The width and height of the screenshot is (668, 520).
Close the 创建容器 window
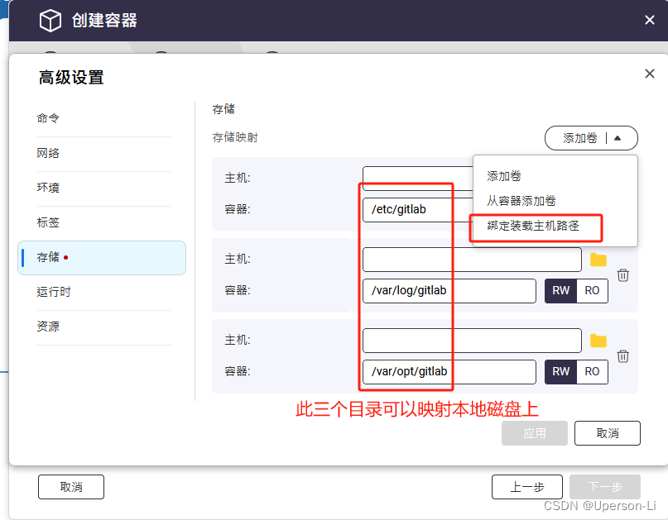pos(649,20)
